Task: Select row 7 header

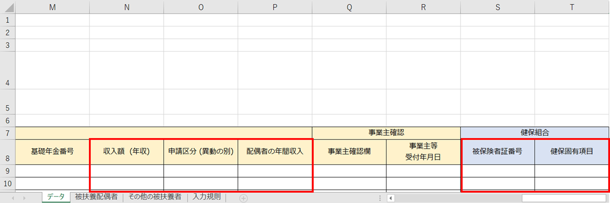Action: coord(8,132)
